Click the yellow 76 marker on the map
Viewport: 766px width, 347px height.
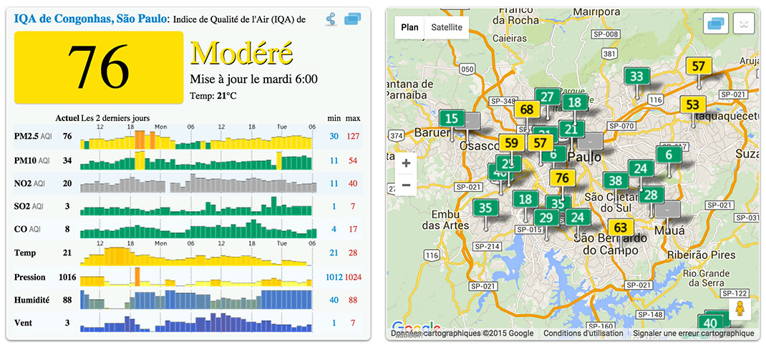pyautogui.click(x=562, y=177)
